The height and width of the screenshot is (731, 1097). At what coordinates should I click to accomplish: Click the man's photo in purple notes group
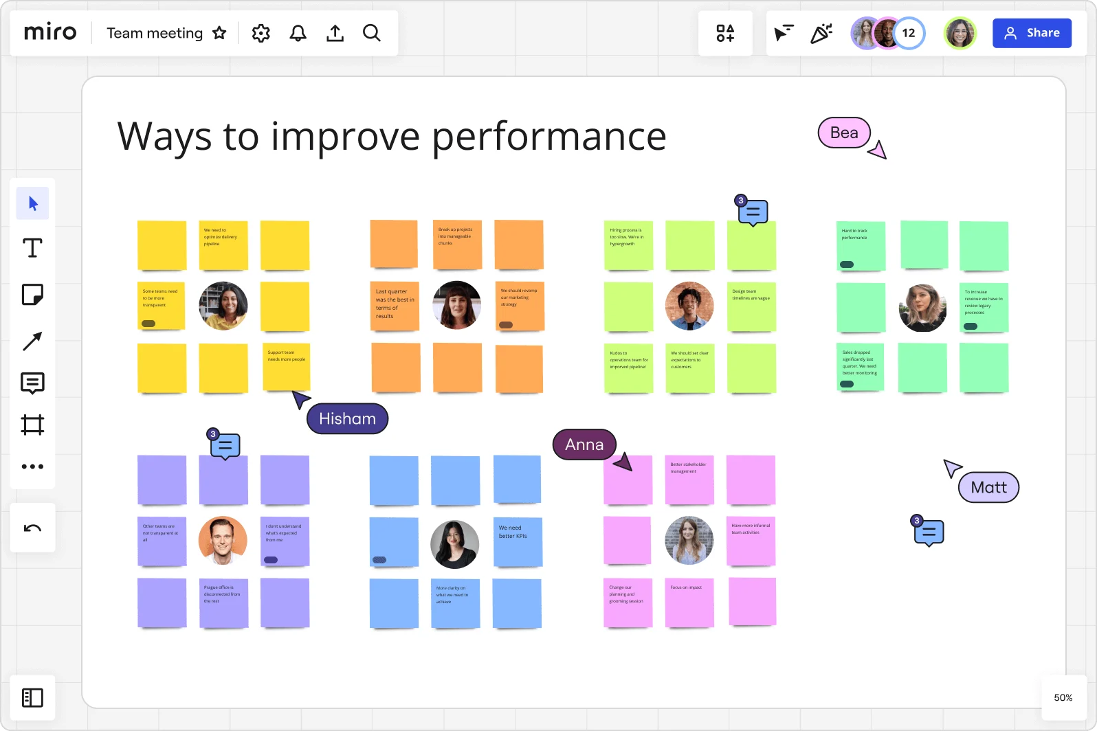223,540
